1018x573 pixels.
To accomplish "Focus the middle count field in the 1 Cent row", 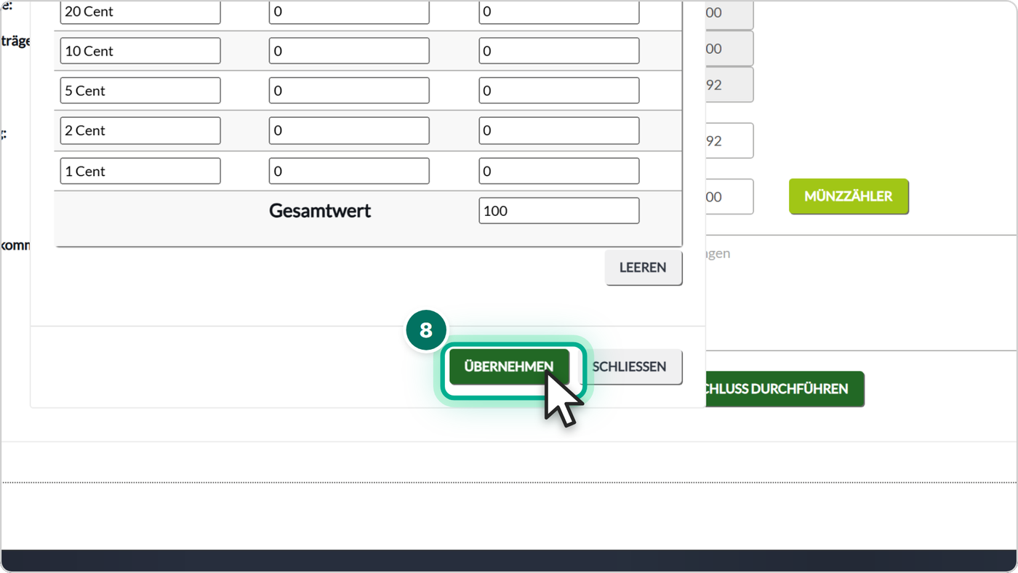I will pos(349,171).
